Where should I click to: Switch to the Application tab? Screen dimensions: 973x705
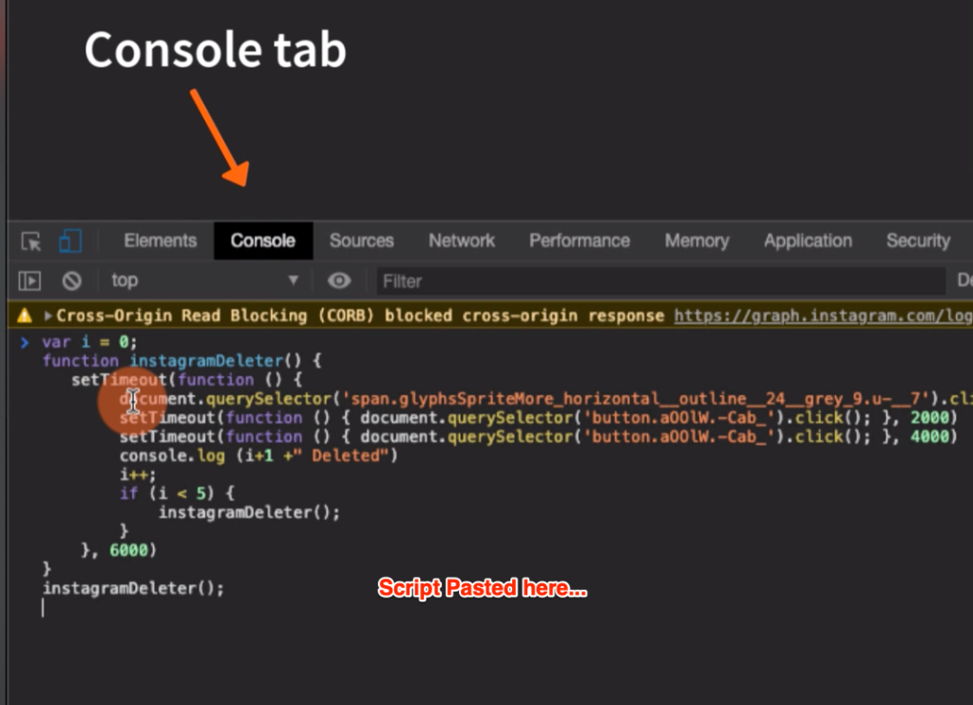(807, 240)
